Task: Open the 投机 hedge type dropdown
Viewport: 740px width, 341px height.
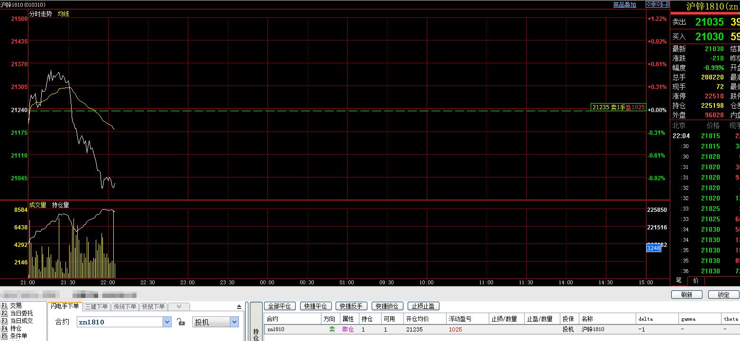Action: [234, 322]
